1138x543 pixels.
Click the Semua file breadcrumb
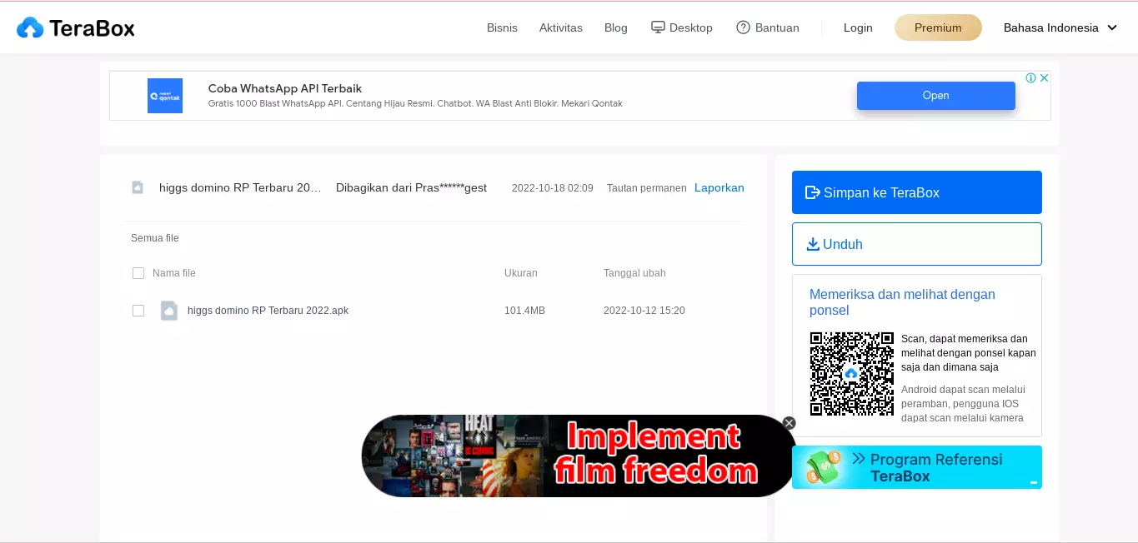pyautogui.click(x=155, y=238)
